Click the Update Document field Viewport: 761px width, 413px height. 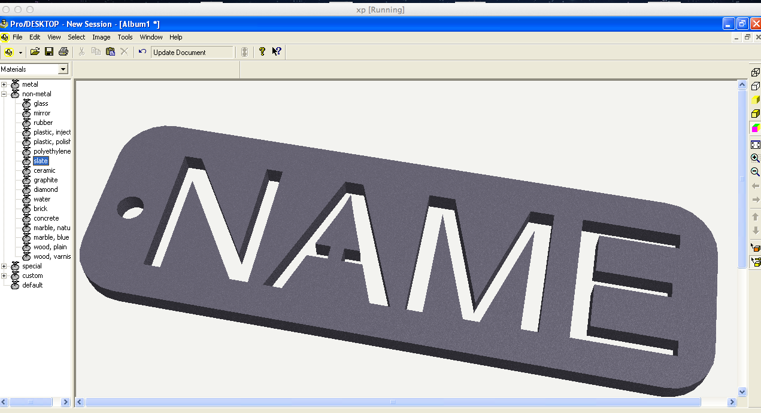pyautogui.click(x=192, y=52)
